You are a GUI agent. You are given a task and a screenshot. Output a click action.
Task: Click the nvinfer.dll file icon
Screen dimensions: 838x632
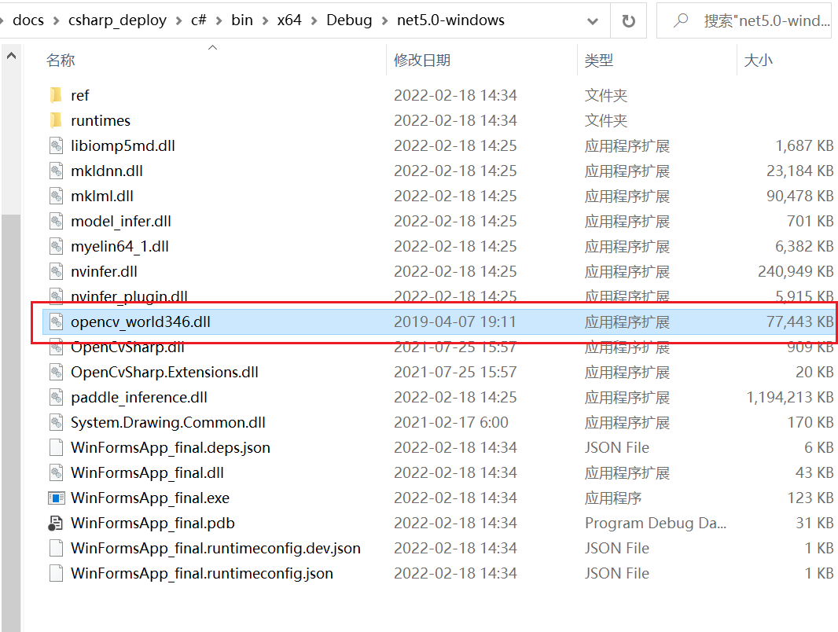coord(55,271)
